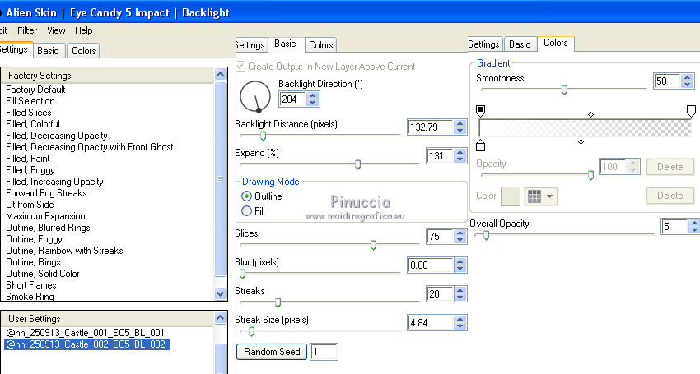Viewport: 700px width, 374px height.
Task: Decrease Backlight Direction value with down arrow
Action: pyautogui.click(x=312, y=103)
